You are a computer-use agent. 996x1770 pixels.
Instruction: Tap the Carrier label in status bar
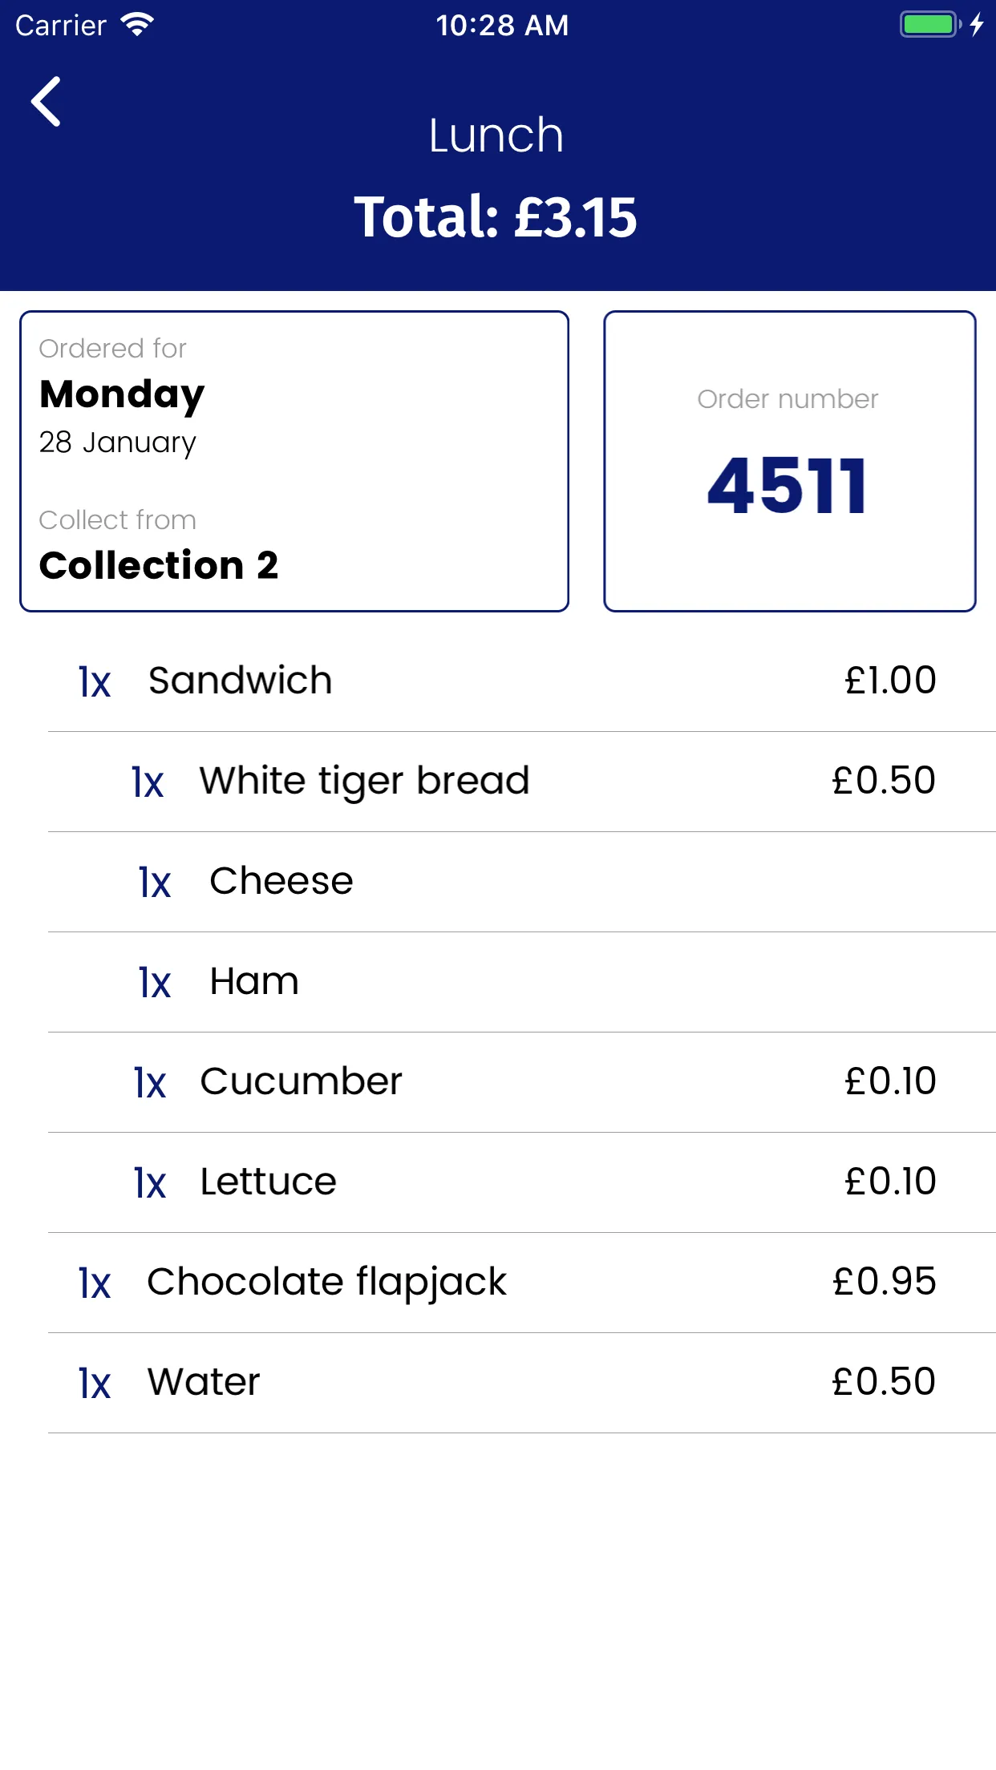61,26
